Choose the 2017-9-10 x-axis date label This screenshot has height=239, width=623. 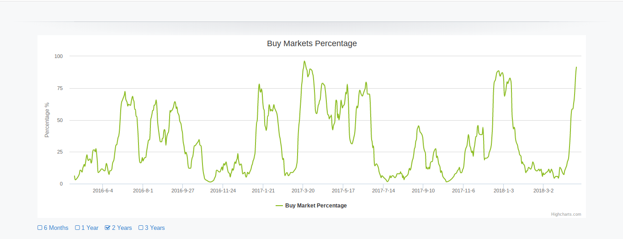point(423,191)
